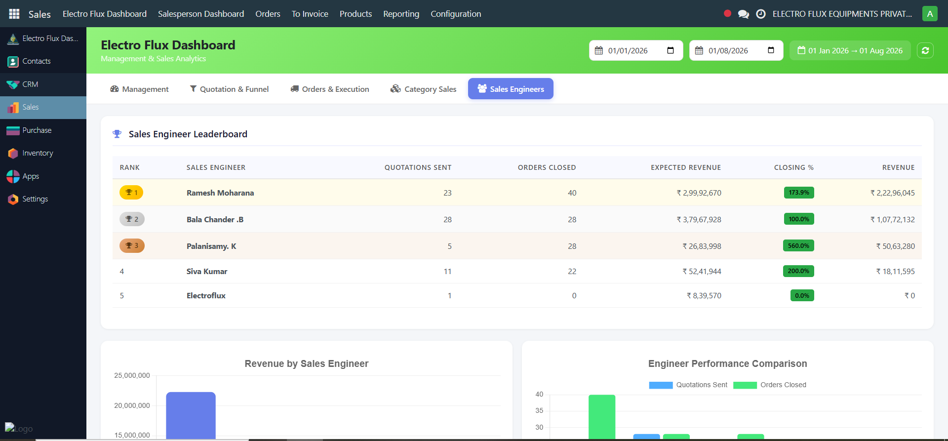Click Ramesh Moharana in leaderboard

coord(220,193)
